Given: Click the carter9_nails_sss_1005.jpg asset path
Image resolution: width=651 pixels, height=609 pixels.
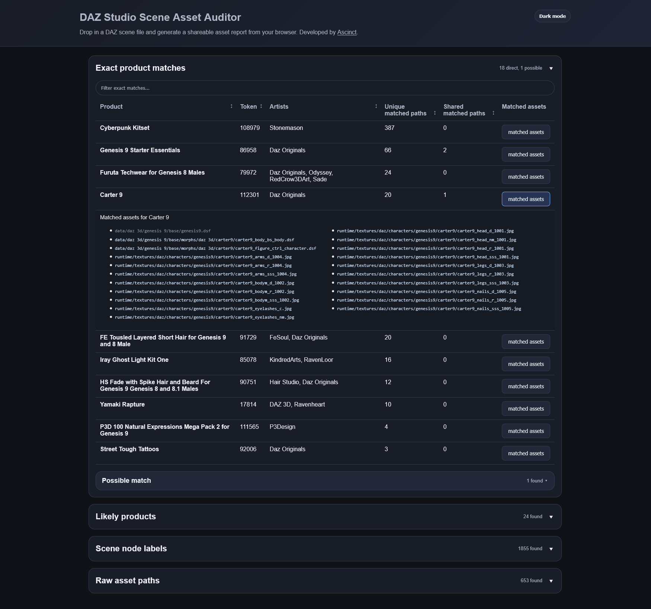Looking at the screenshot, I should tap(429, 309).
